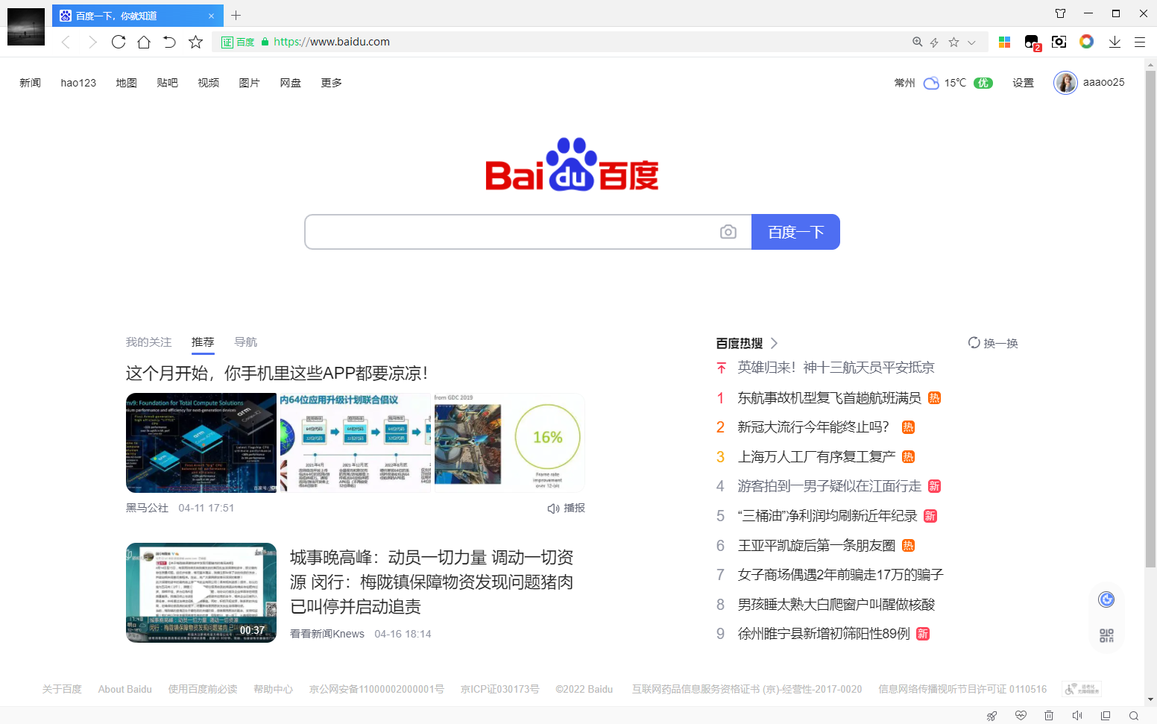Click the weather cloud icon near 常州
The image size is (1157, 724).
click(x=931, y=83)
